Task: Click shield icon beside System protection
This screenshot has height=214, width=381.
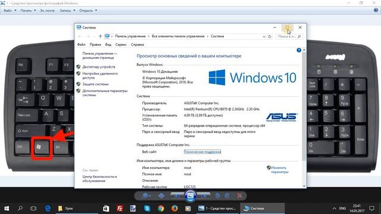Action: click(78, 84)
